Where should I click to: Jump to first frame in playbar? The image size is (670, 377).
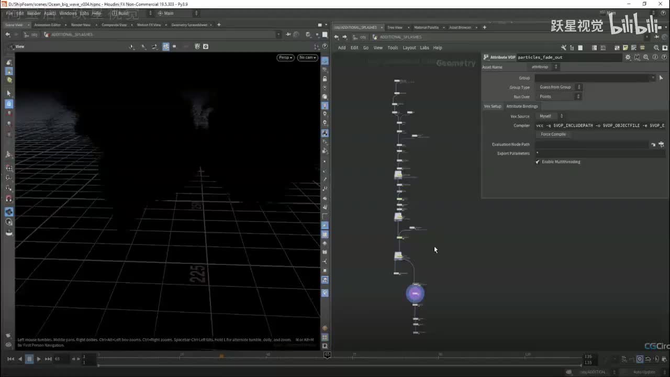[x=10, y=359]
